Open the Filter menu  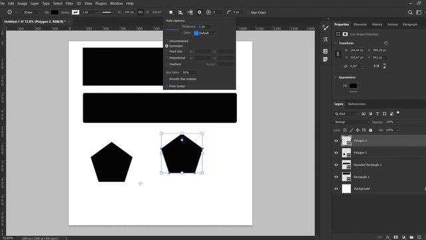pos(69,3)
